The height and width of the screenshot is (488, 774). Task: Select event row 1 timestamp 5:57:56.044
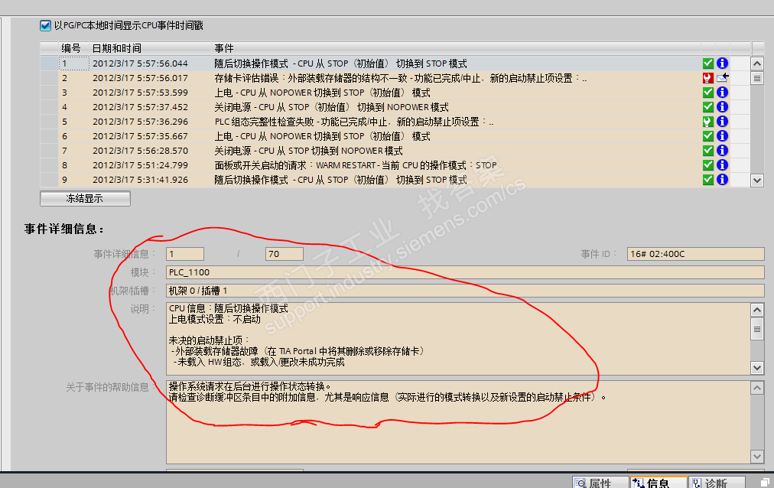(140, 63)
